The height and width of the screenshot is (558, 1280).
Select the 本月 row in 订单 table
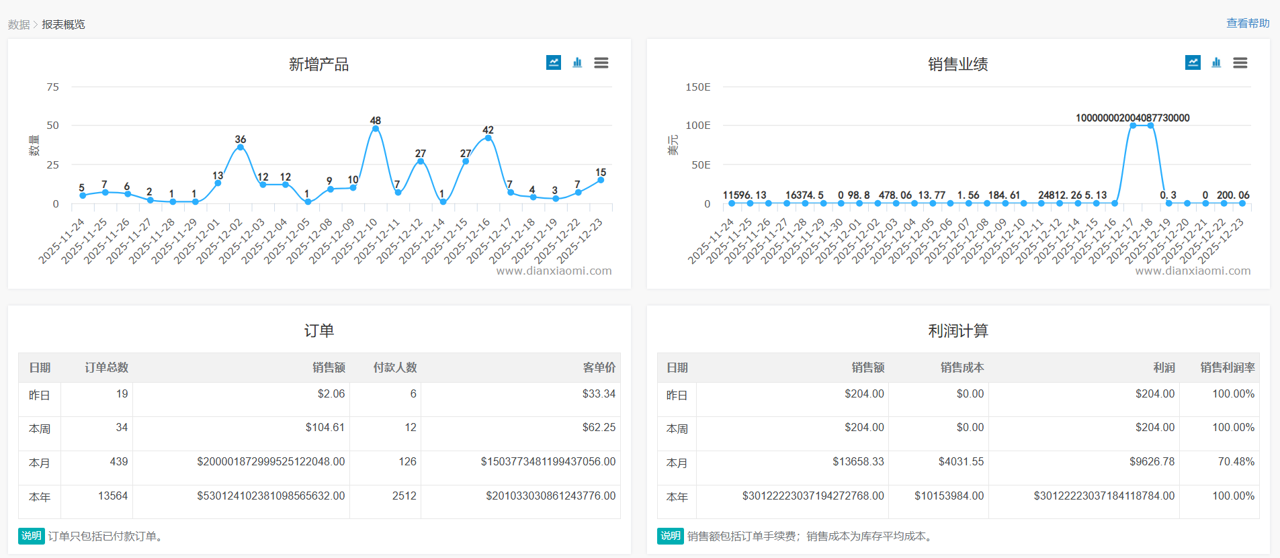pos(40,463)
